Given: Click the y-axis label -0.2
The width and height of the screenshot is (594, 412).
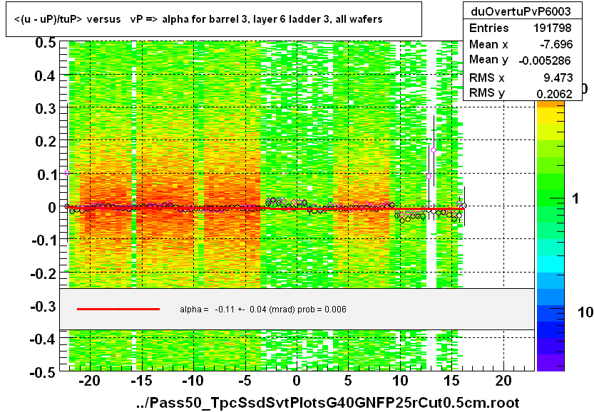Looking at the screenshot, I should 43,273.
